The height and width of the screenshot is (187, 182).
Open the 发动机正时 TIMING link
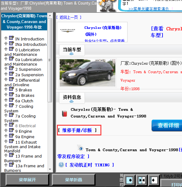coord(89,165)
